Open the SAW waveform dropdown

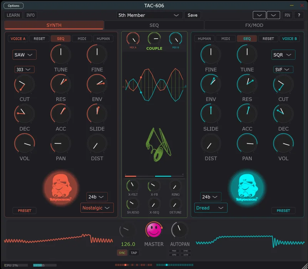24,55
